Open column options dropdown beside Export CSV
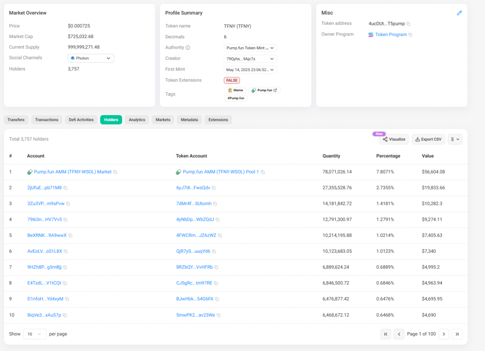Viewport: 485px width, 351px height. (x=455, y=139)
